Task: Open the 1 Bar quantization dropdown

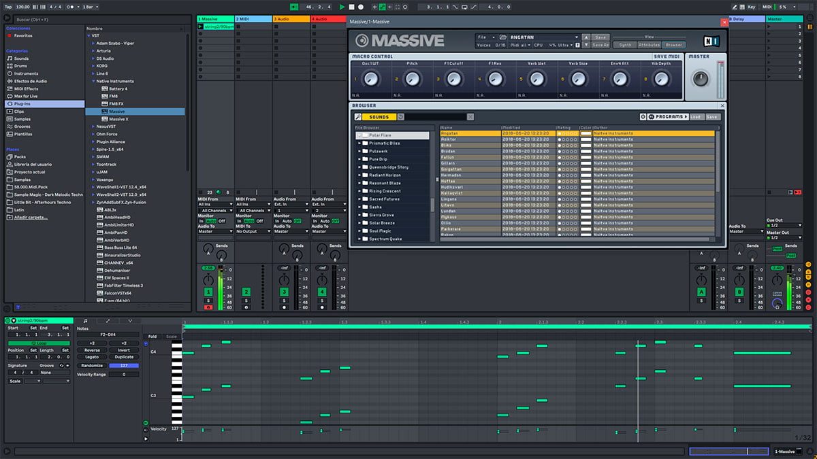Action: click(x=91, y=7)
